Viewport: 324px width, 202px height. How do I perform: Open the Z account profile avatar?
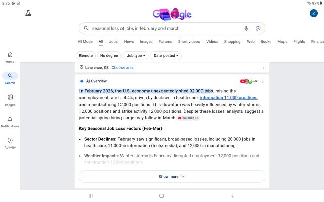pos(313,13)
